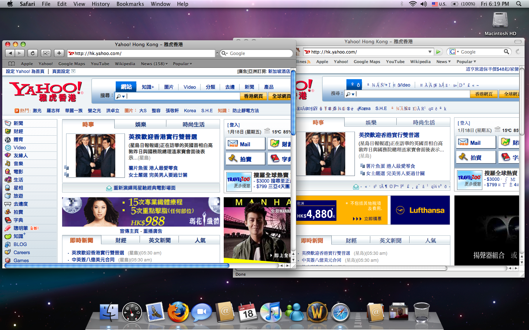This screenshot has height=330, width=529.
Task: Select 娛樂 tab in front window
Action: [141, 124]
